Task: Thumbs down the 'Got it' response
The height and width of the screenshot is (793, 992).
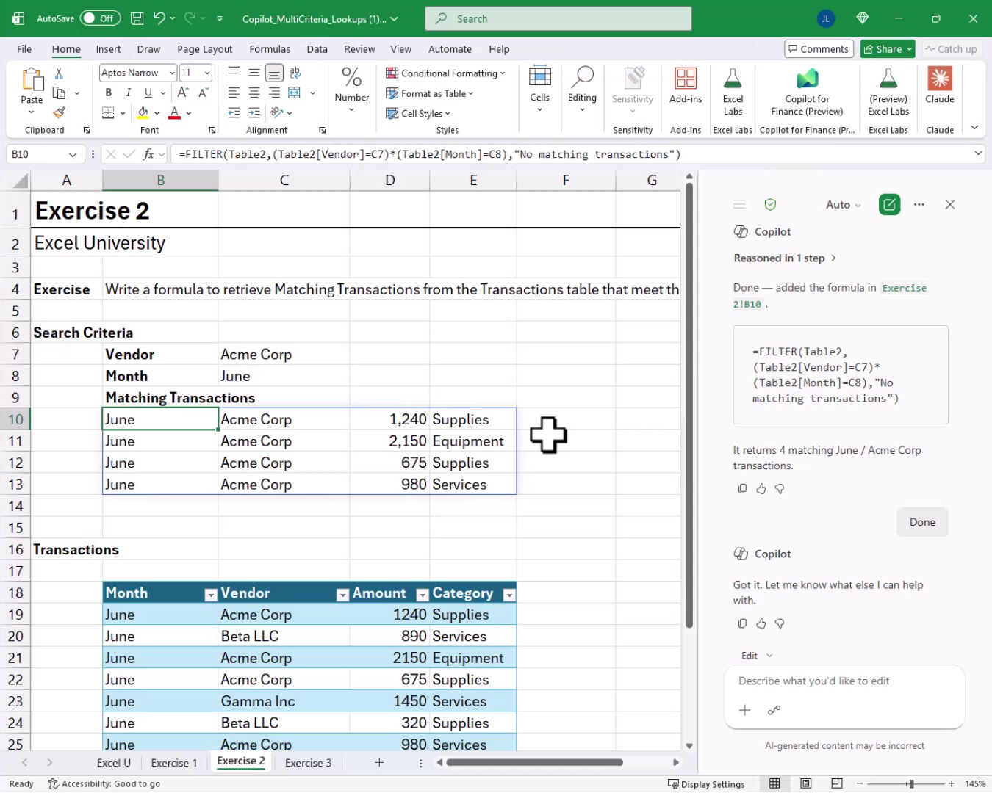Action: click(x=780, y=623)
